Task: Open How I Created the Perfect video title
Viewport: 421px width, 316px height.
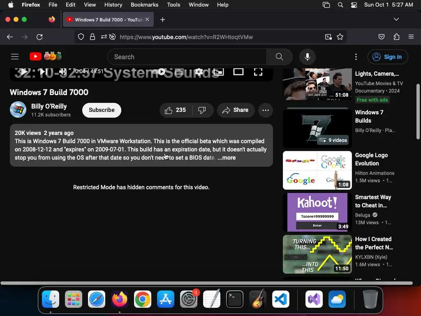Action: coord(374,243)
